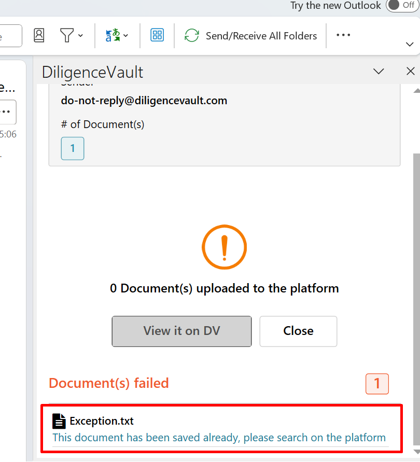The width and height of the screenshot is (420, 462).
Task: Open the address book contact icon
Action: pyautogui.click(x=39, y=35)
